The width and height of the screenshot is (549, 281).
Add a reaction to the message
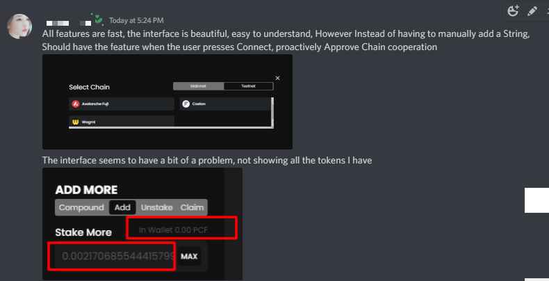513,11
